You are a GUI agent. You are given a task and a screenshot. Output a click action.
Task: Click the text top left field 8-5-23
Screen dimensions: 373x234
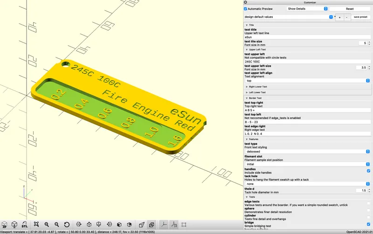coord(307,122)
